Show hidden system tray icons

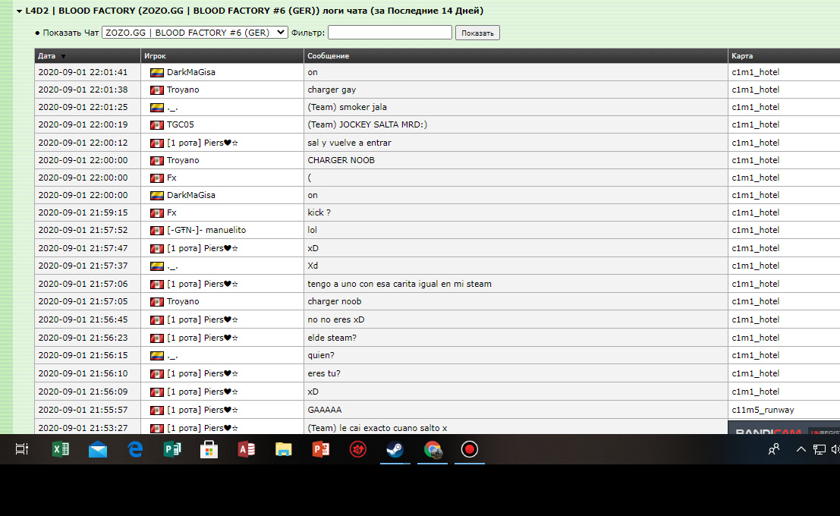point(801,449)
